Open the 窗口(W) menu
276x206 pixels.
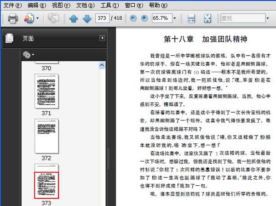click(x=134, y=6)
